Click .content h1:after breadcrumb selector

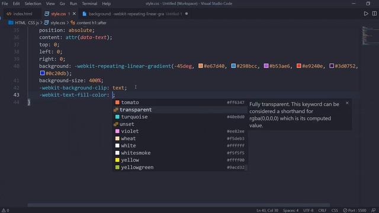coord(88,22)
